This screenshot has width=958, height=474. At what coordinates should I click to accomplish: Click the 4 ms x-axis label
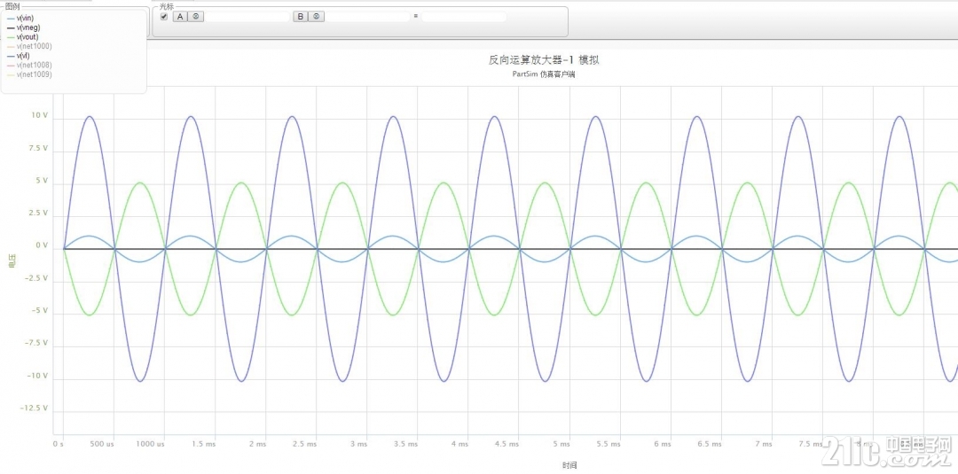click(459, 445)
